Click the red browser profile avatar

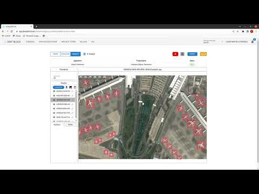click(x=252, y=31)
